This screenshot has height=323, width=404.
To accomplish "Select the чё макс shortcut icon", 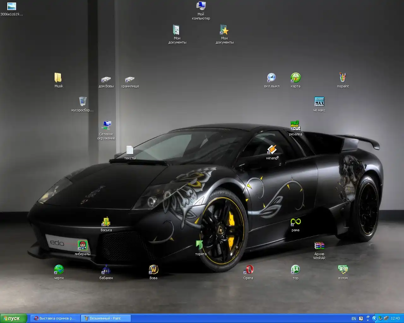I will pos(319,102).
